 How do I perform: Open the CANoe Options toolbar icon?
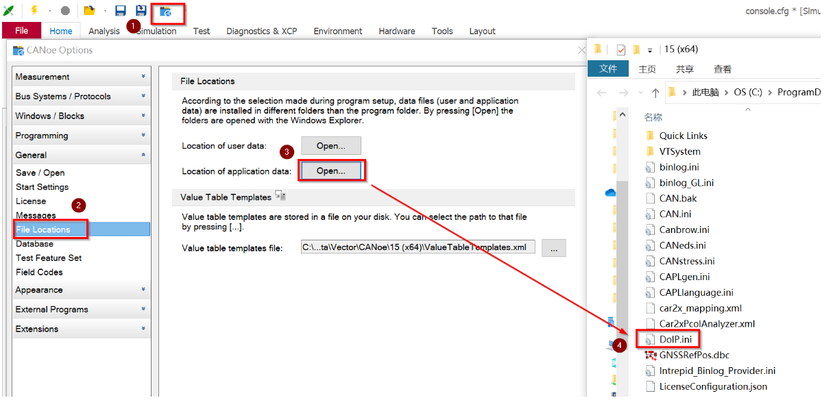coord(165,11)
